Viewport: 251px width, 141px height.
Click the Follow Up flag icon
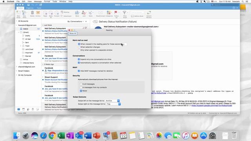116,13
